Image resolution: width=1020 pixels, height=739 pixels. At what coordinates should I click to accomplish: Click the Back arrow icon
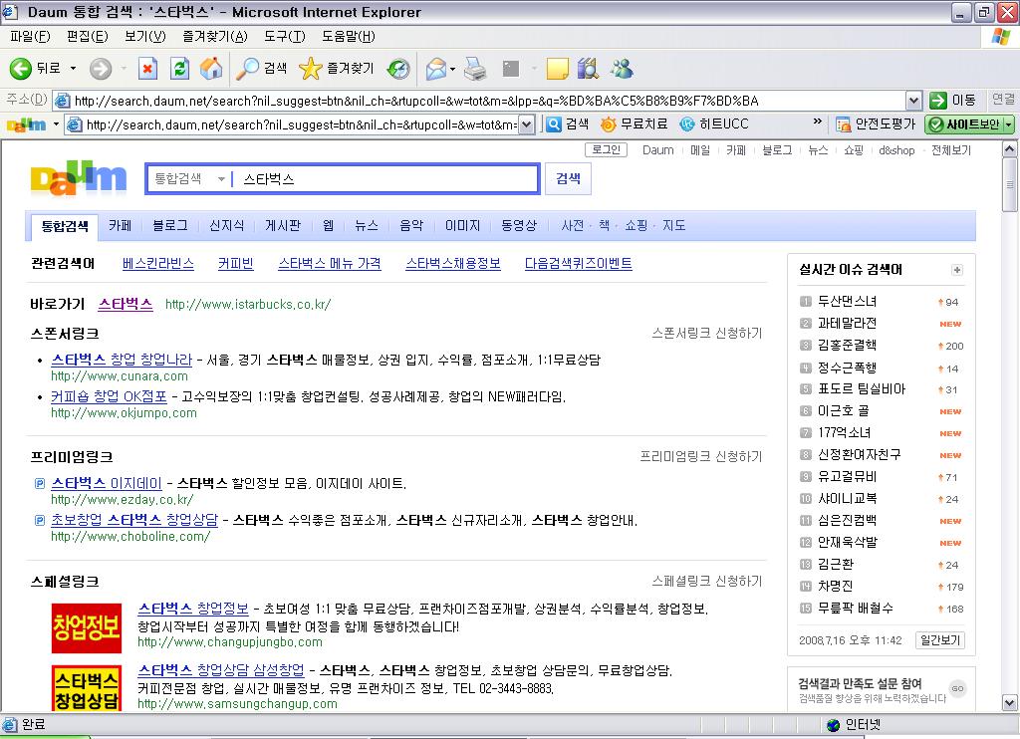point(20,69)
